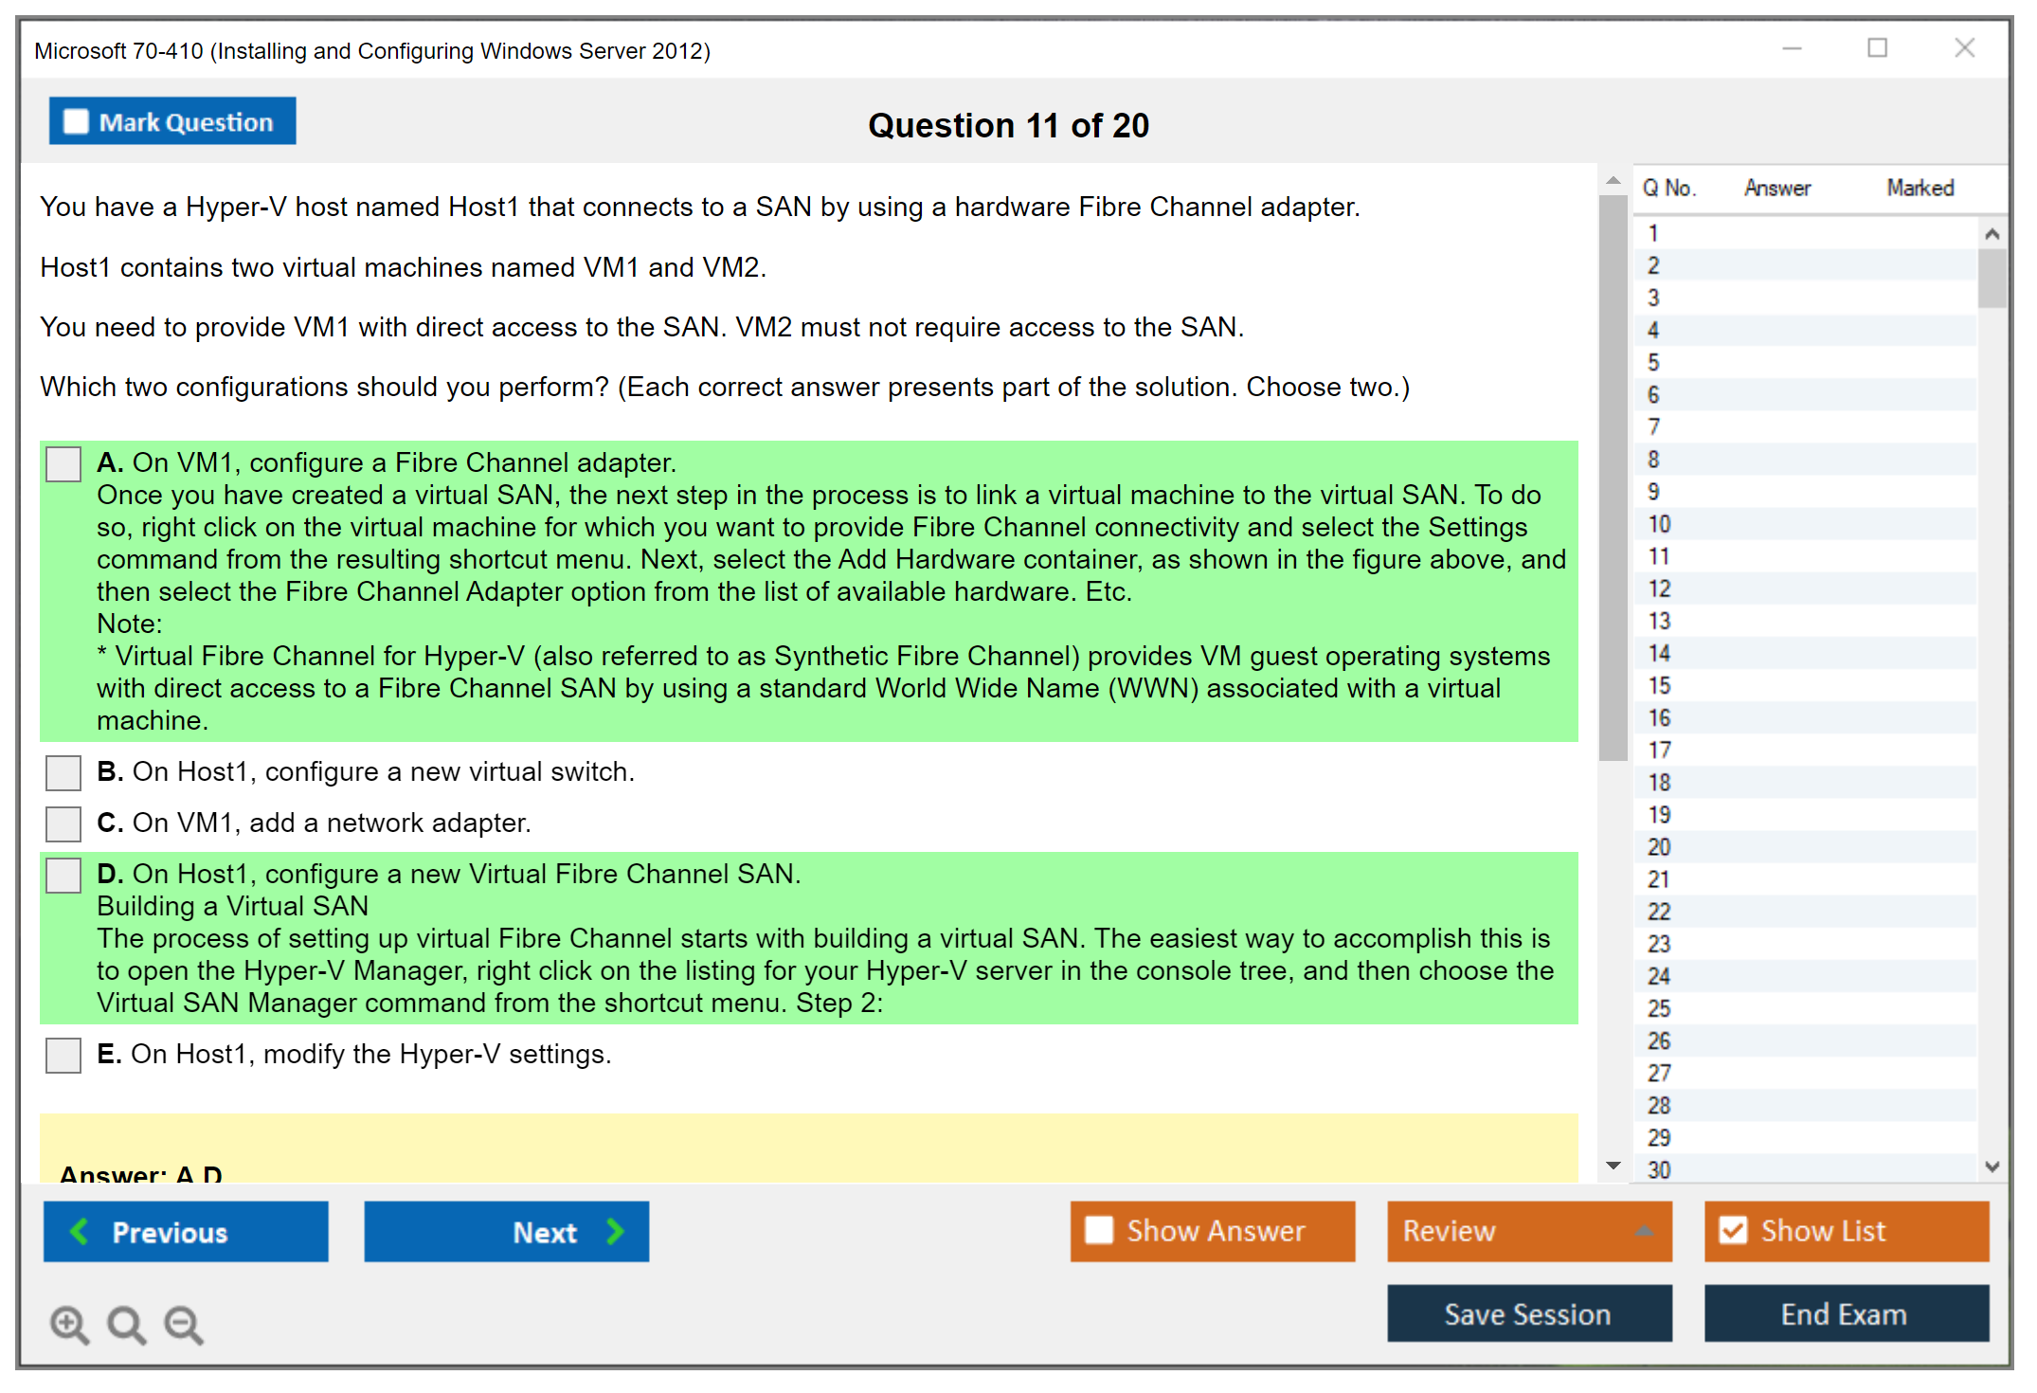
Task: Check answer option E checkbox
Action: pos(63,1056)
